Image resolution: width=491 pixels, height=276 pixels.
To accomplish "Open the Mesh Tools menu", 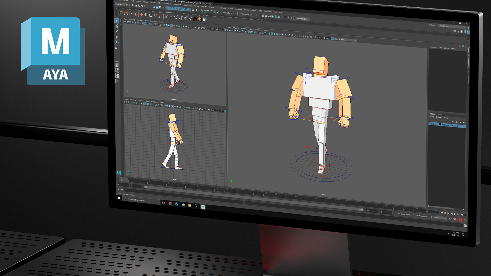I will click(x=177, y=4).
